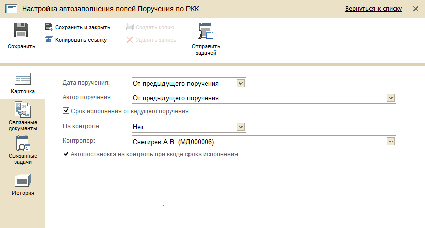
Task: Click the Сохранить и закрыть icon
Action: pos(49,27)
